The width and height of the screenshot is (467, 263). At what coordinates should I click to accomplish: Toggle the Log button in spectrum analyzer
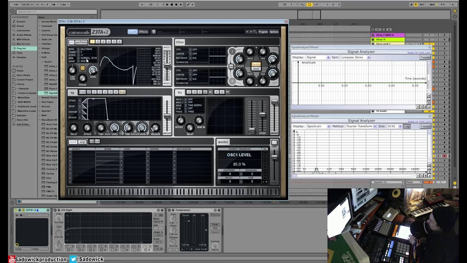[x=406, y=126]
